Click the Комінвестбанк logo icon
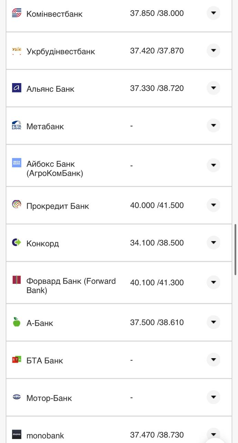 pyautogui.click(x=17, y=13)
